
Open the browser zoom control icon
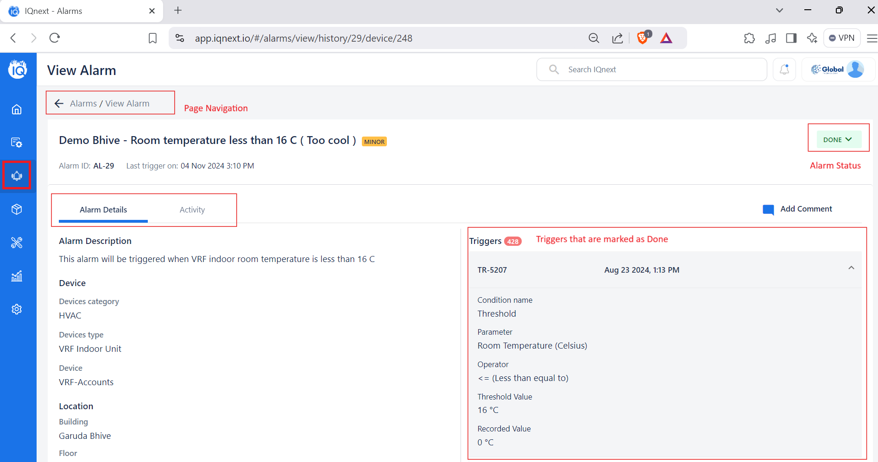594,38
